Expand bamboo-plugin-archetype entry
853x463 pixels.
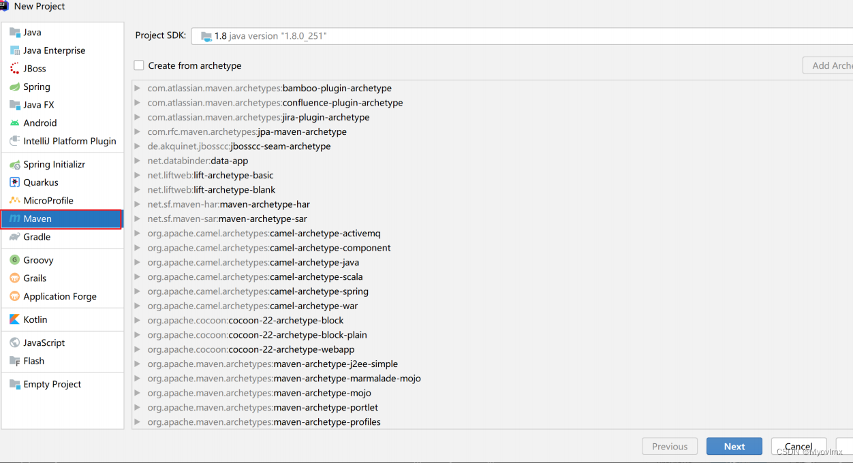tap(138, 89)
